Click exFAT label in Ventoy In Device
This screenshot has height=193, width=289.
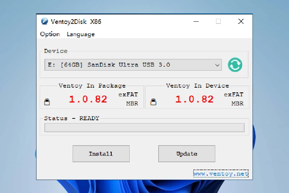233,95
